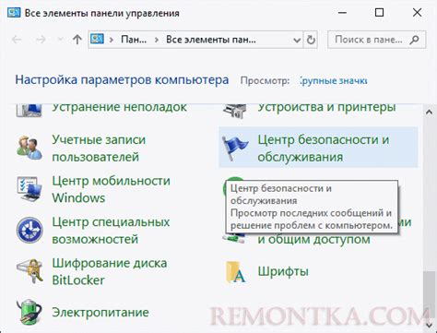Click the magnifier search icon
Viewport: 437px width, 333px height.
point(414,40)
